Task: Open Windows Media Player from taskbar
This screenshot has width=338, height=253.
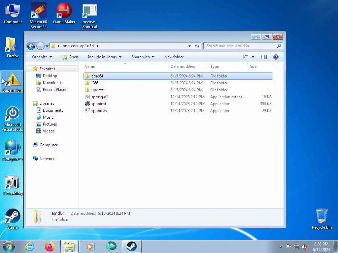Action: click(90, 246)
